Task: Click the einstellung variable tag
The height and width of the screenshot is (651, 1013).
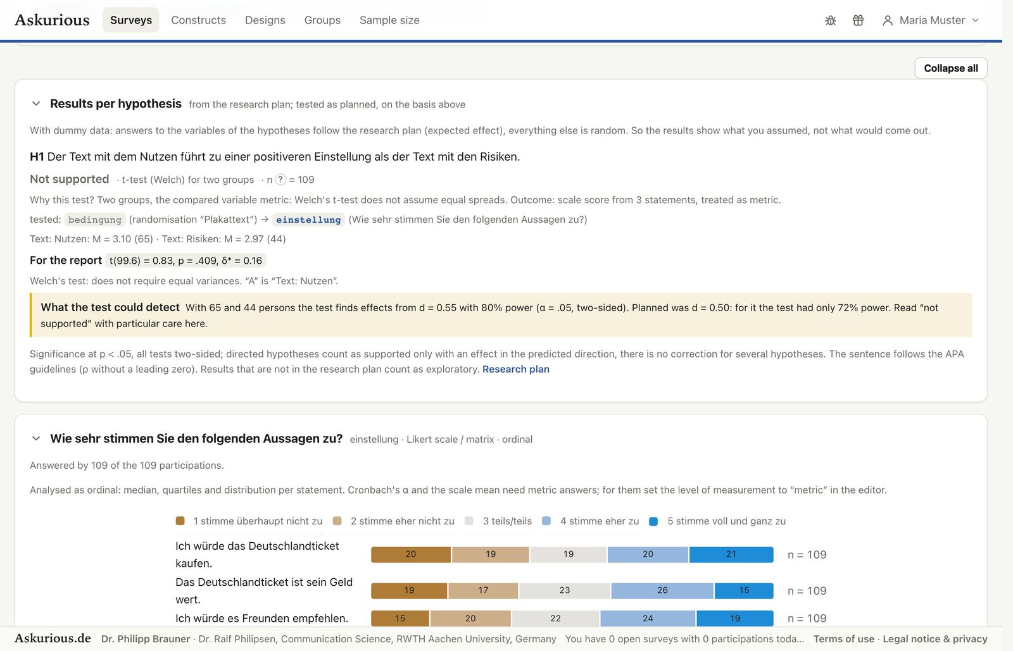Action: point(308,220)
